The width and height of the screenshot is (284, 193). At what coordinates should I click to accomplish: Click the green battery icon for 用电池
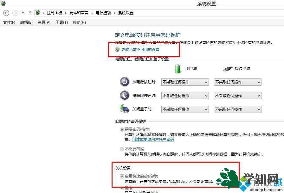pyautogui.click(x=178, y=69)
